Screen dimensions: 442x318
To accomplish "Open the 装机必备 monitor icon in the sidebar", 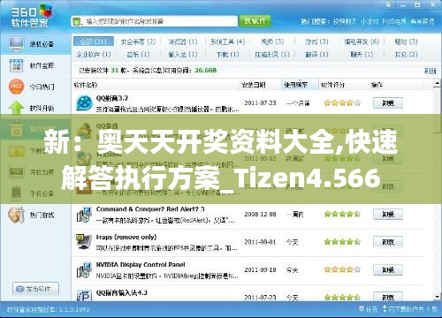I will (16, 44).
